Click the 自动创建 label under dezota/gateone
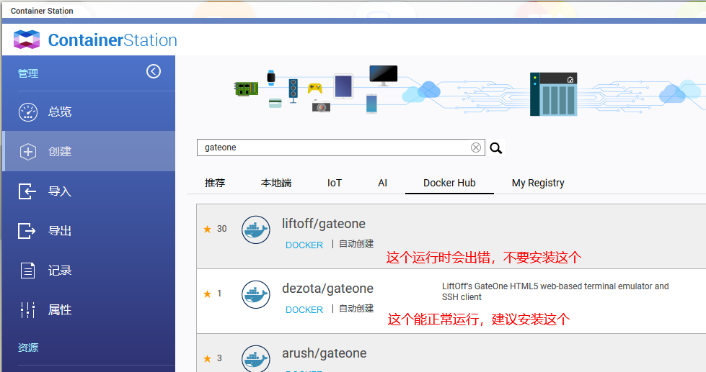This screenshot has height=372, width=706. tap(356, 309)
